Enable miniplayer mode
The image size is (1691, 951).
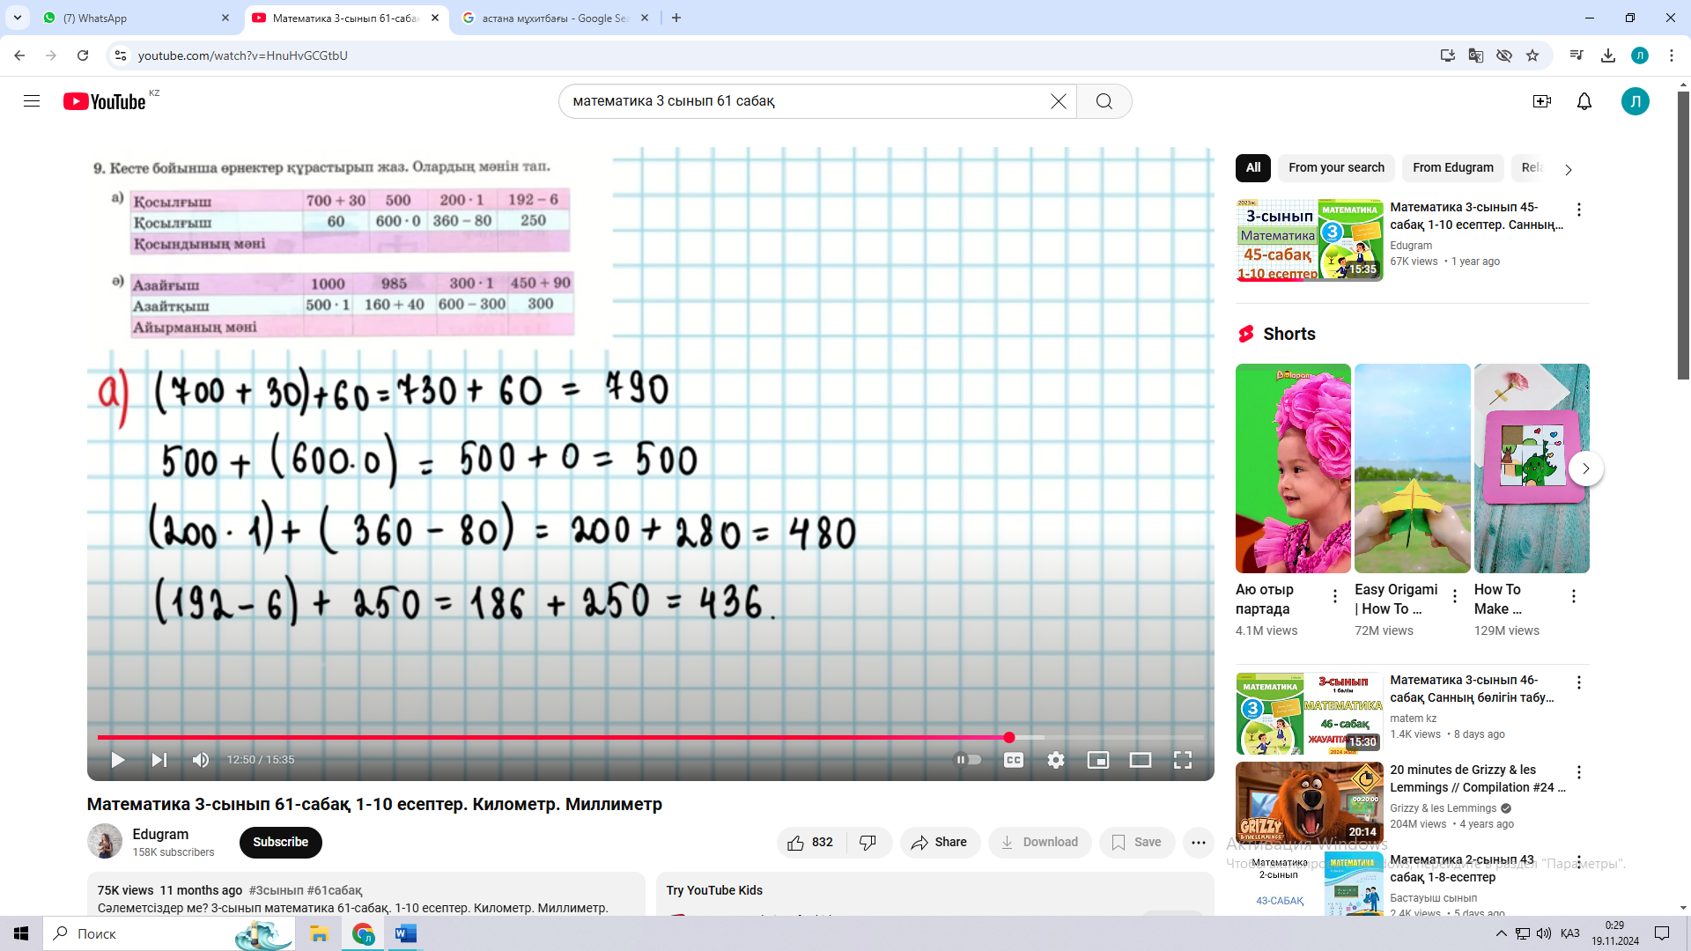[1097, 760]
